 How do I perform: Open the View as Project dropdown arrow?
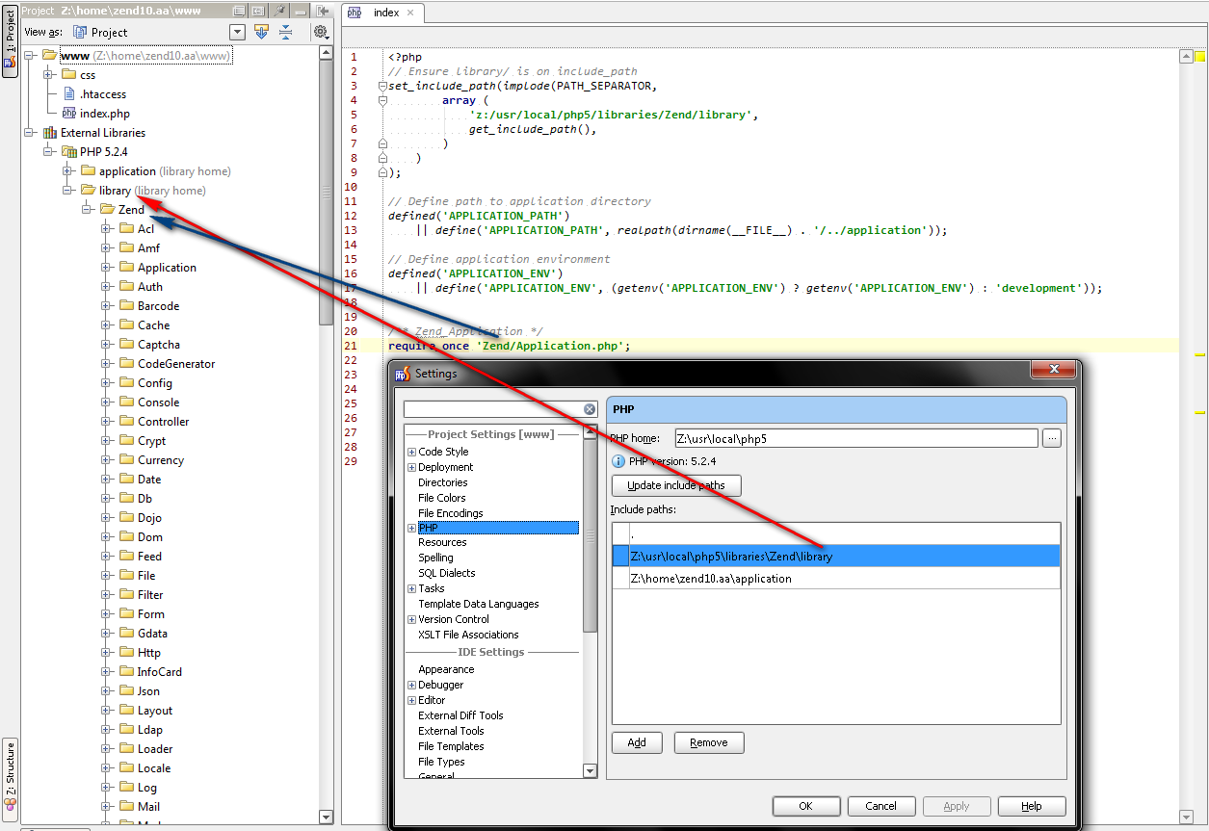[237, 32]
